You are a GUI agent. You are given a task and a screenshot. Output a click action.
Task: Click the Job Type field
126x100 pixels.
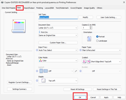[x=58, y=17]
